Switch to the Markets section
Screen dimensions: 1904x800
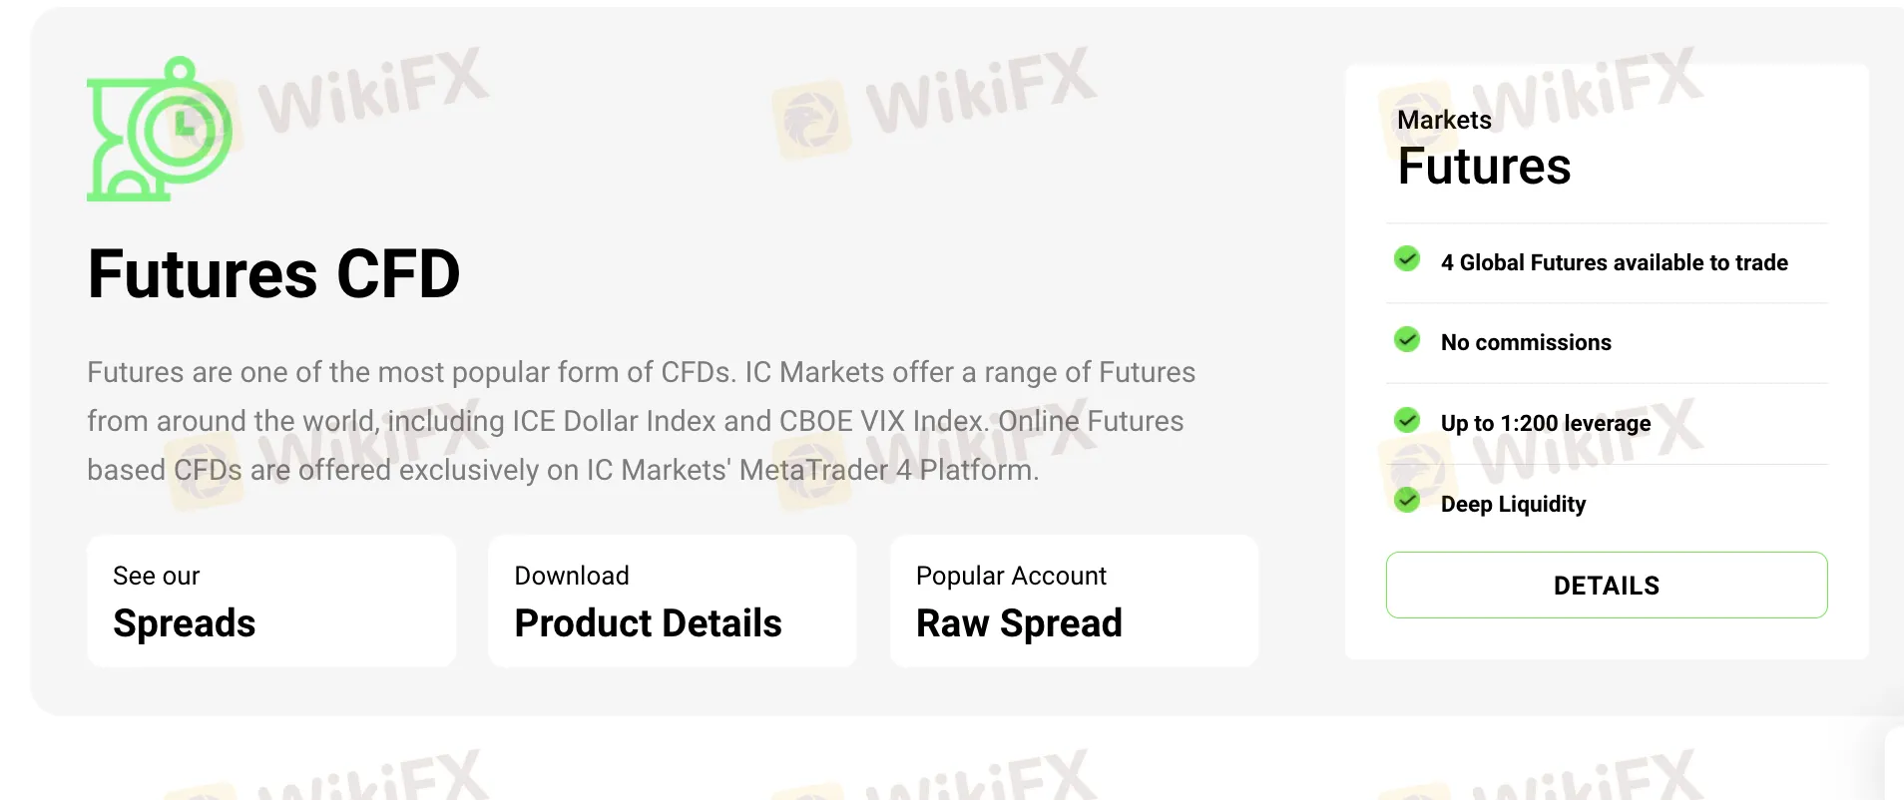click(x=1445, y=119)
